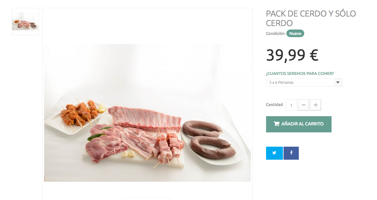Image resolution: width=377 pixels, height=200 pixels.
Task: Click the Cantidad label
Action: [274, 105]
